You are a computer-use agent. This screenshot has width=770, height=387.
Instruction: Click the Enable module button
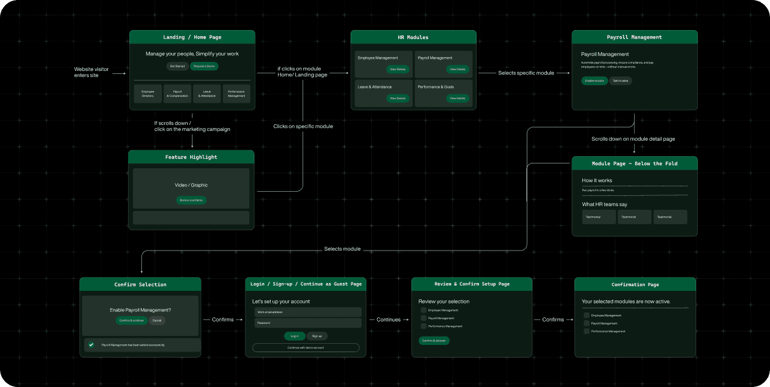594,81
